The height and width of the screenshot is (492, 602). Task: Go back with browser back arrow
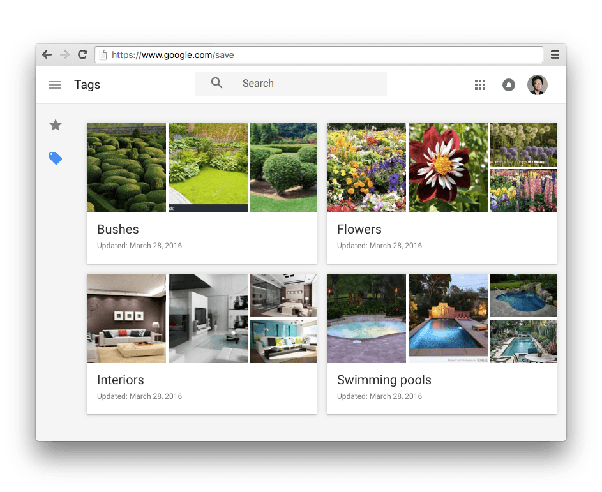[47, 55]
